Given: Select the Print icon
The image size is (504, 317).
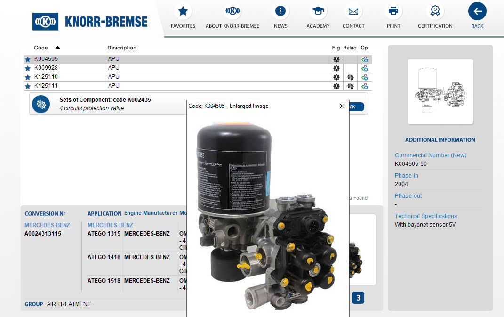Looking at the screenshot, I should click(x=393, y=11).
